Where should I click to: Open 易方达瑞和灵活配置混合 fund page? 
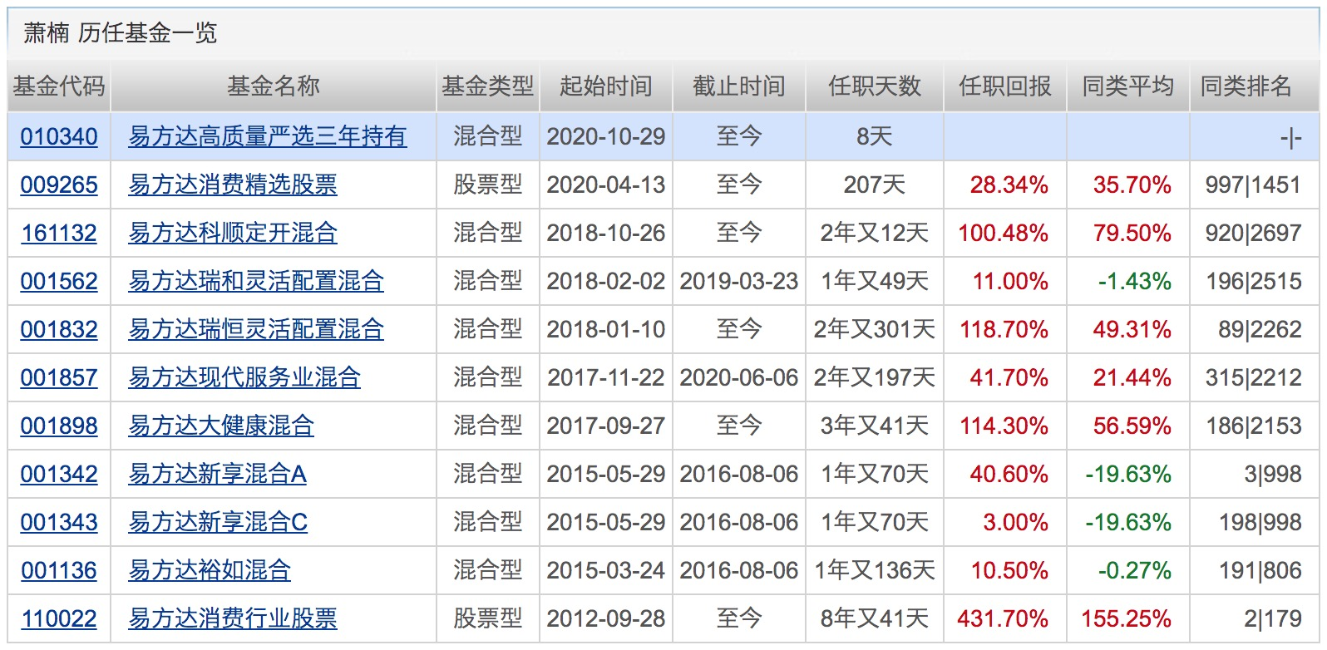(x=256, y=281)
